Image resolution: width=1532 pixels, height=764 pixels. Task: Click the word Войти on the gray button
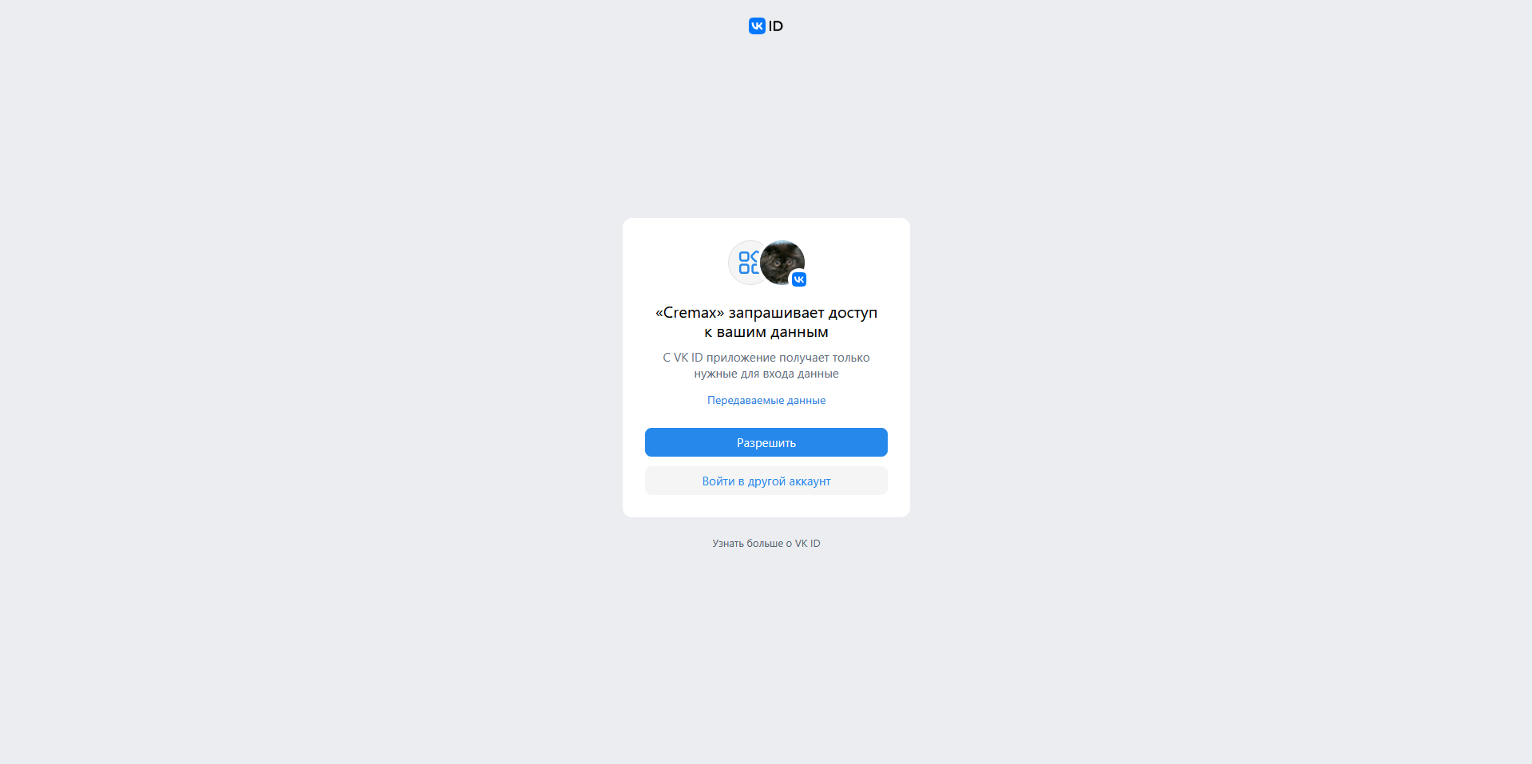click(x=718, y=481)
